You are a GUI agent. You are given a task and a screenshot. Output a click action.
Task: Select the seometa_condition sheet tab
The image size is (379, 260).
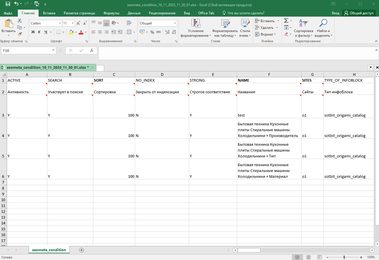coord(49,250)
